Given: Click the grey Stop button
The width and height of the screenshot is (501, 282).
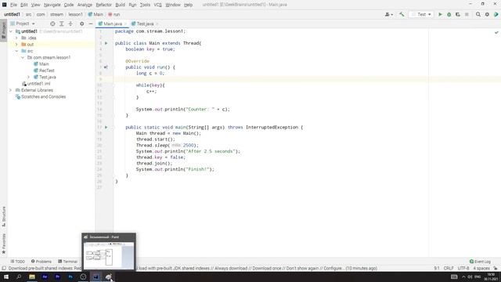Looking at the screenshot, I should coord(467,14).
